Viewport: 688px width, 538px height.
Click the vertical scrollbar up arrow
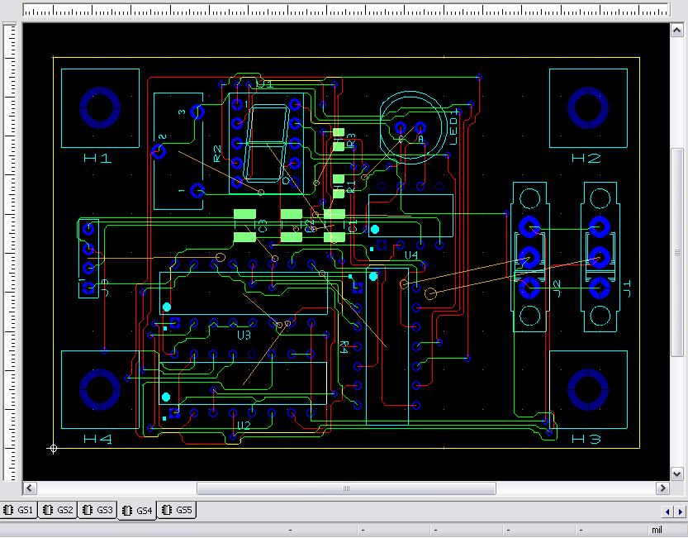click(x=677, y=30)
